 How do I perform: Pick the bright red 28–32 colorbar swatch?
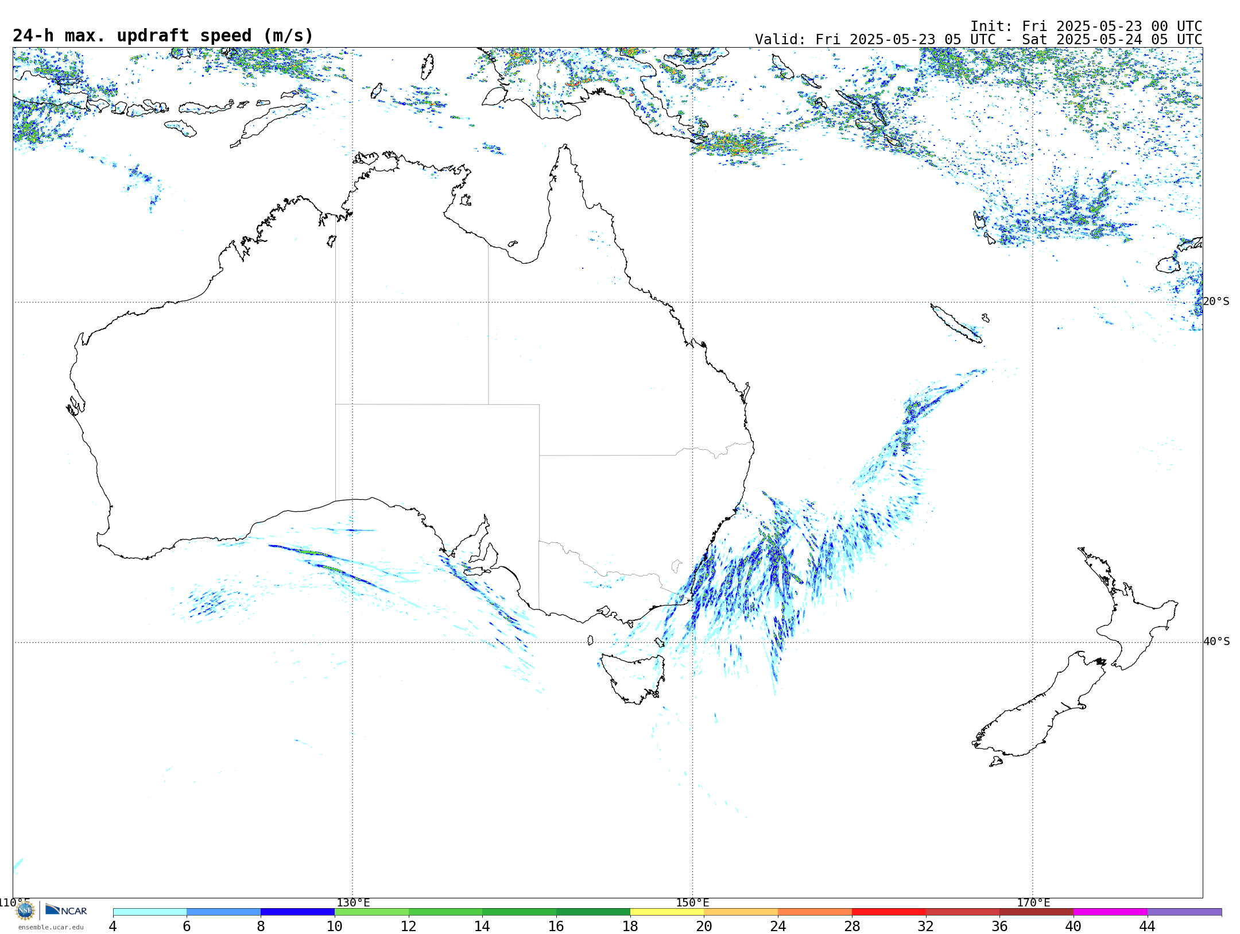click(x=889, y=912)
